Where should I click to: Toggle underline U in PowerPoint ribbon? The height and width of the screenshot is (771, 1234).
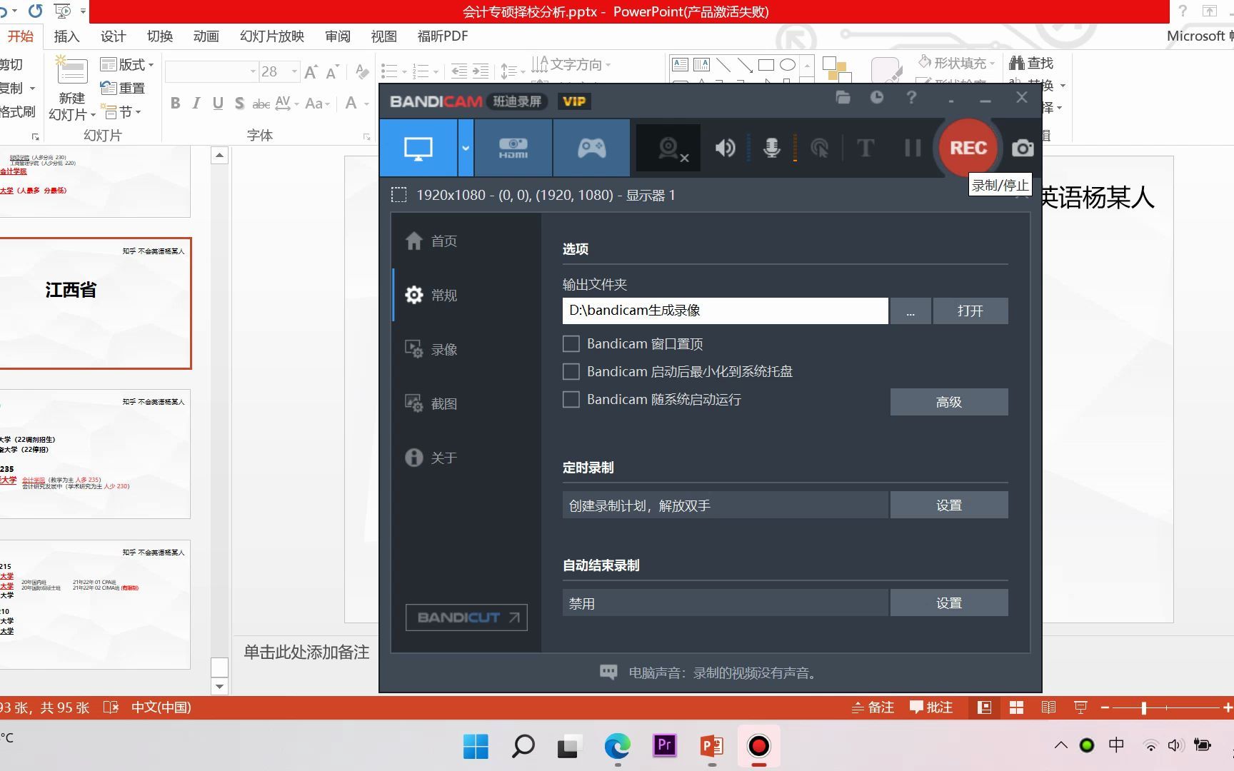point(218,104)
